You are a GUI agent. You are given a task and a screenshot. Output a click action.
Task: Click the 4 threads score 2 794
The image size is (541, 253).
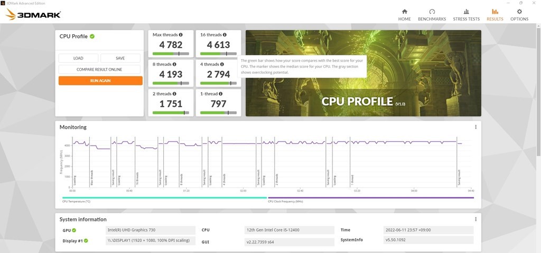tap(218, 74)
